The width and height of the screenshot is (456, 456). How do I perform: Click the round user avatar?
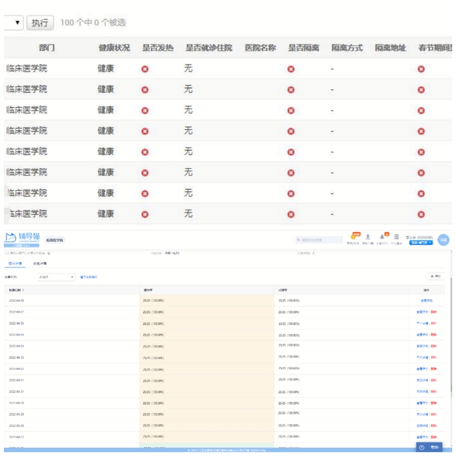click(x=444, y=240)
